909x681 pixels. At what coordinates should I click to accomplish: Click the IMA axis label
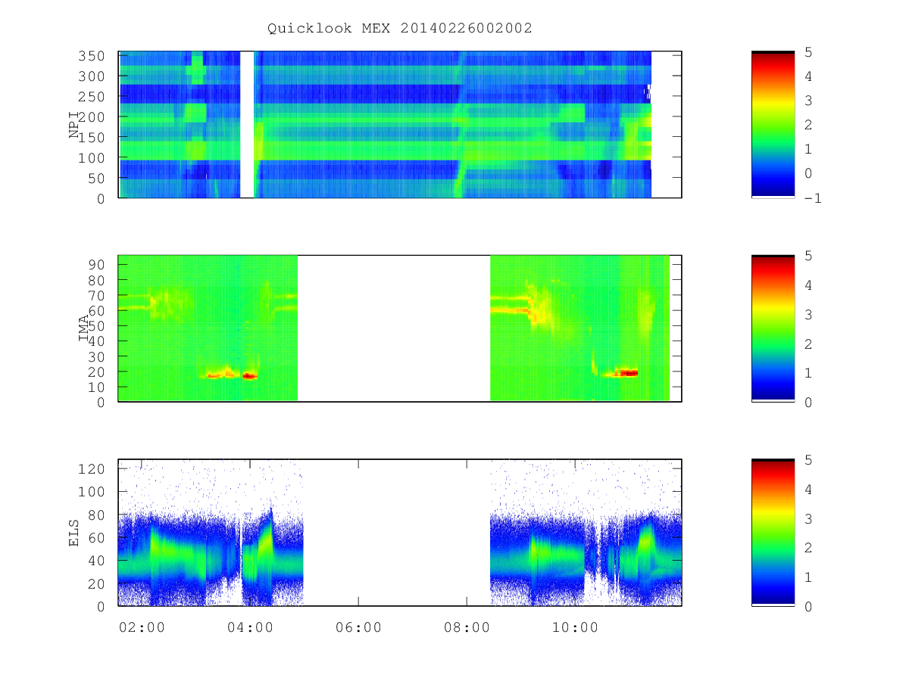coord(83,328)
